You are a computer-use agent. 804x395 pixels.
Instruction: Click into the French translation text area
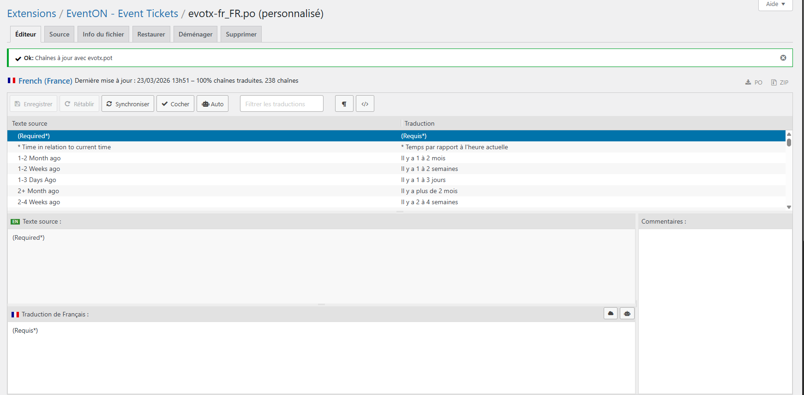pyautogui.click(x=321, y=356)
